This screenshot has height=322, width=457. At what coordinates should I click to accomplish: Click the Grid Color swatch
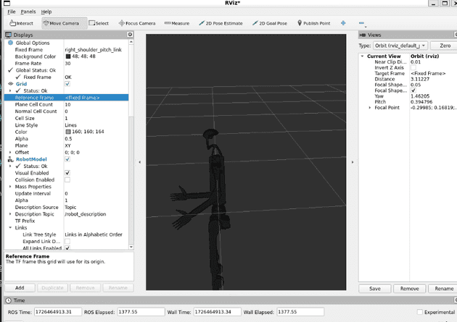[68, 132]
